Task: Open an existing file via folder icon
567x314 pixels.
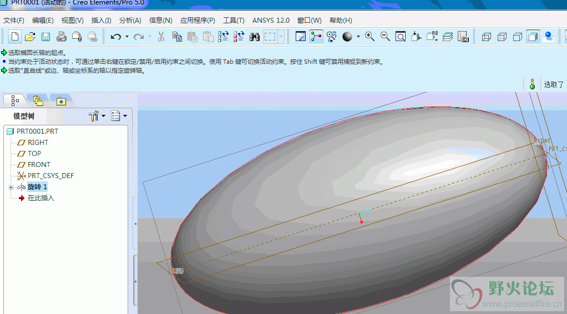Action: click(31, 37)
